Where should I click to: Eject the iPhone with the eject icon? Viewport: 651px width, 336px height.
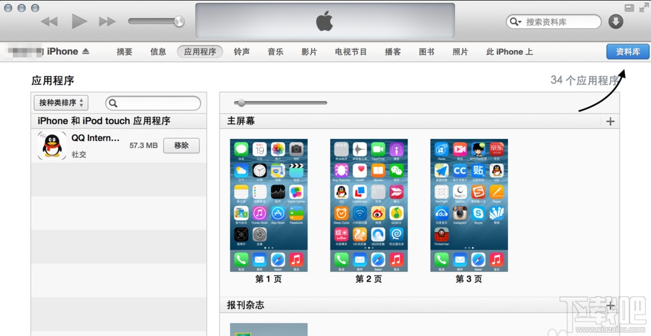tap(86, 51)
